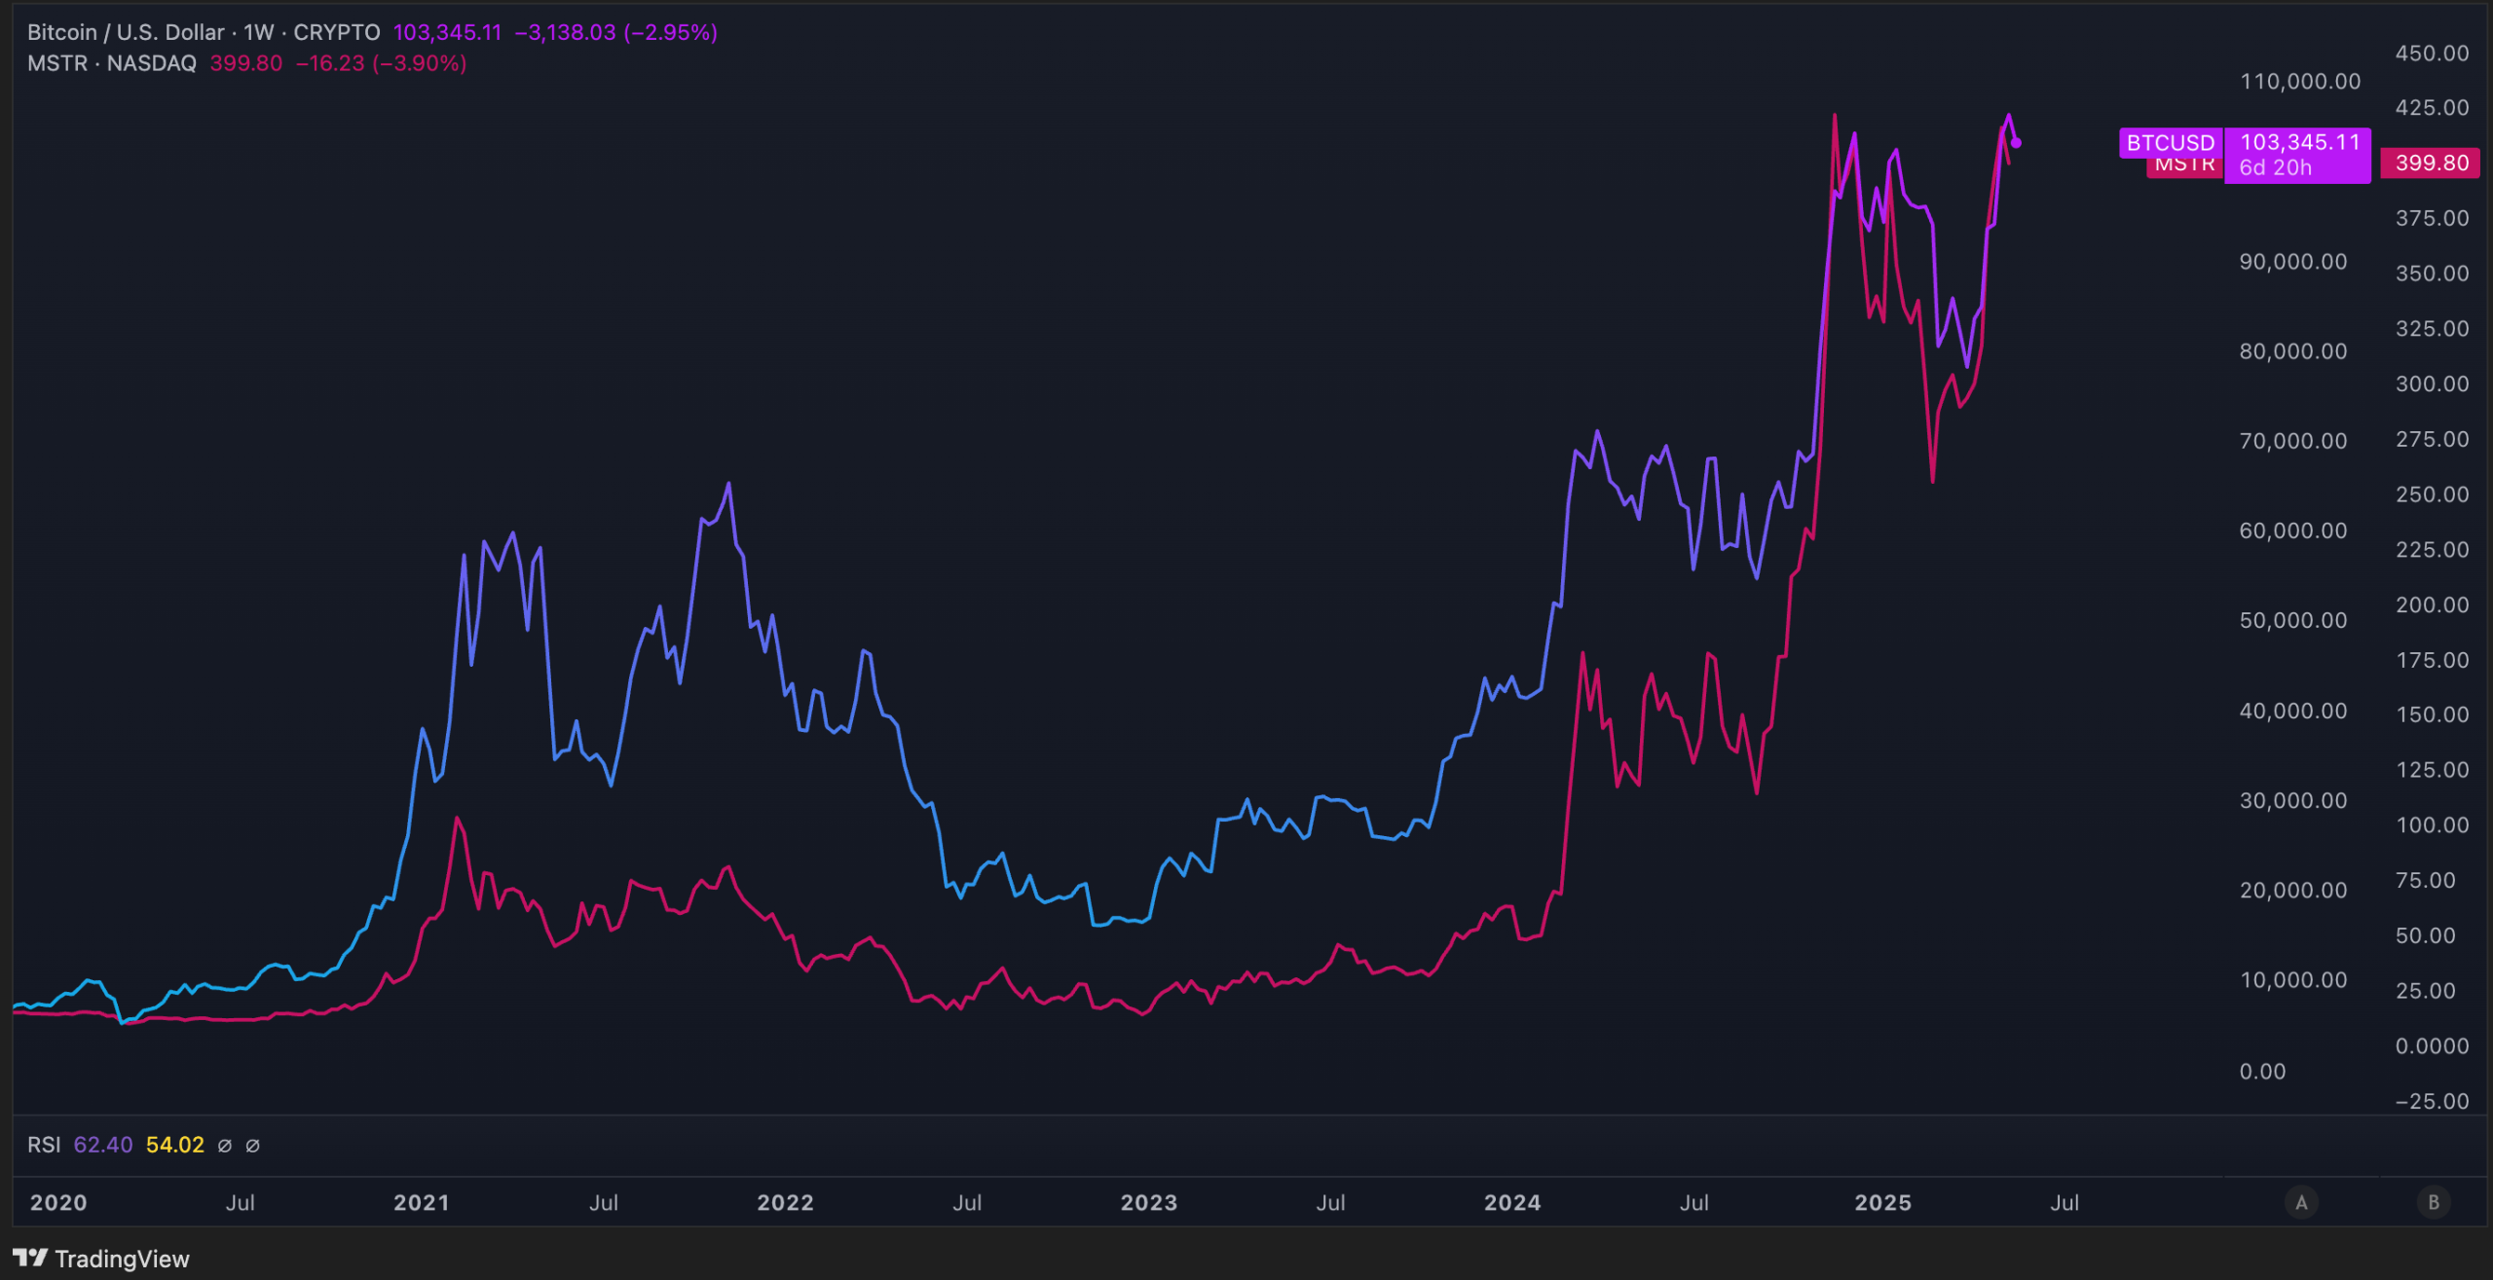This screenshot has height=1280, width=2493.
Task: Click the 300.00 MSTR scale label
Action: [x=2432, y=384]
